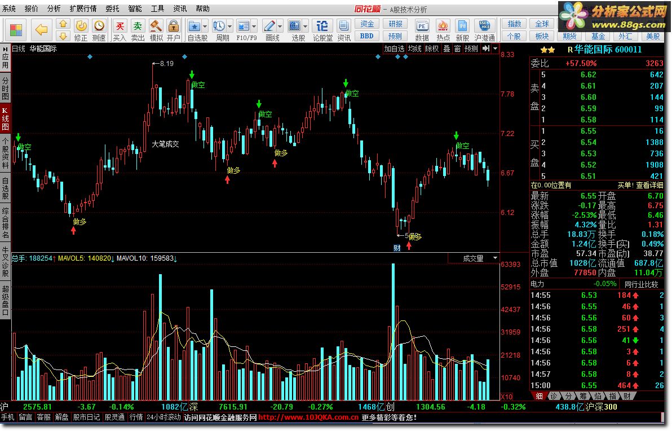This screenshot has height=431, width=672.
Task: Click the up arrow page button
Action: coord(63,24)
